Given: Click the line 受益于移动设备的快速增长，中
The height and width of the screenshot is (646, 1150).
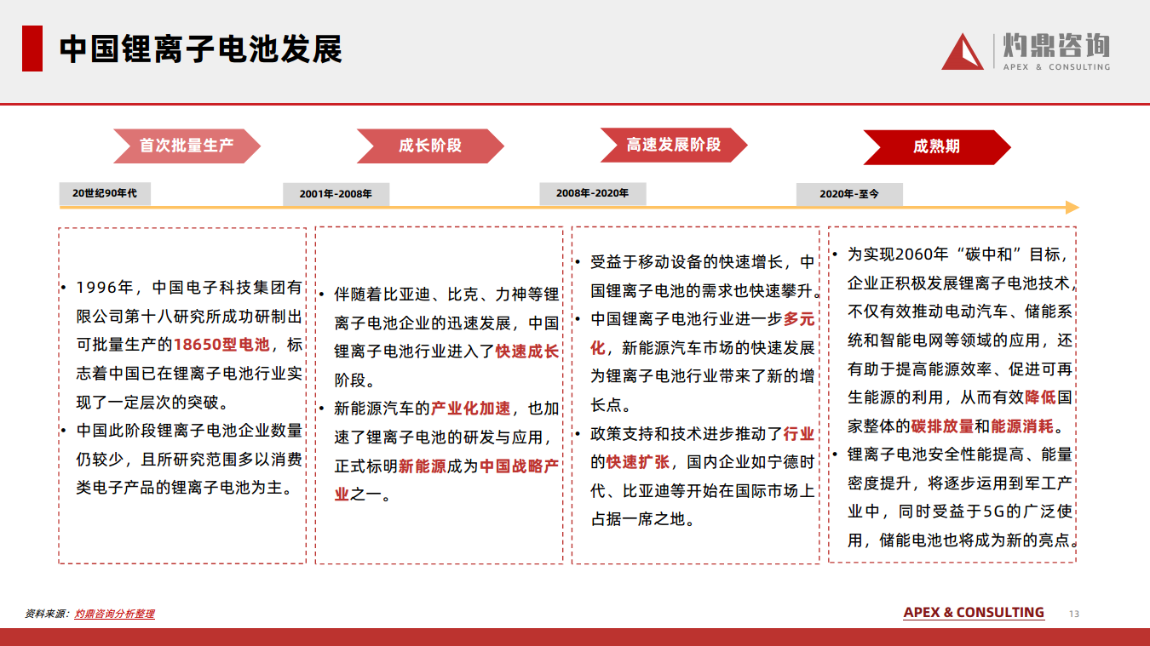Looking at the screenshot, I should pyautogui.click(x=703, y=262).
